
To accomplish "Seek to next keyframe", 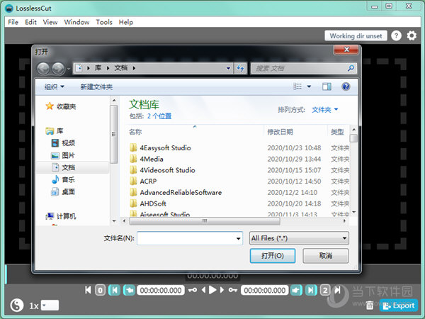I will click(232, 290).
